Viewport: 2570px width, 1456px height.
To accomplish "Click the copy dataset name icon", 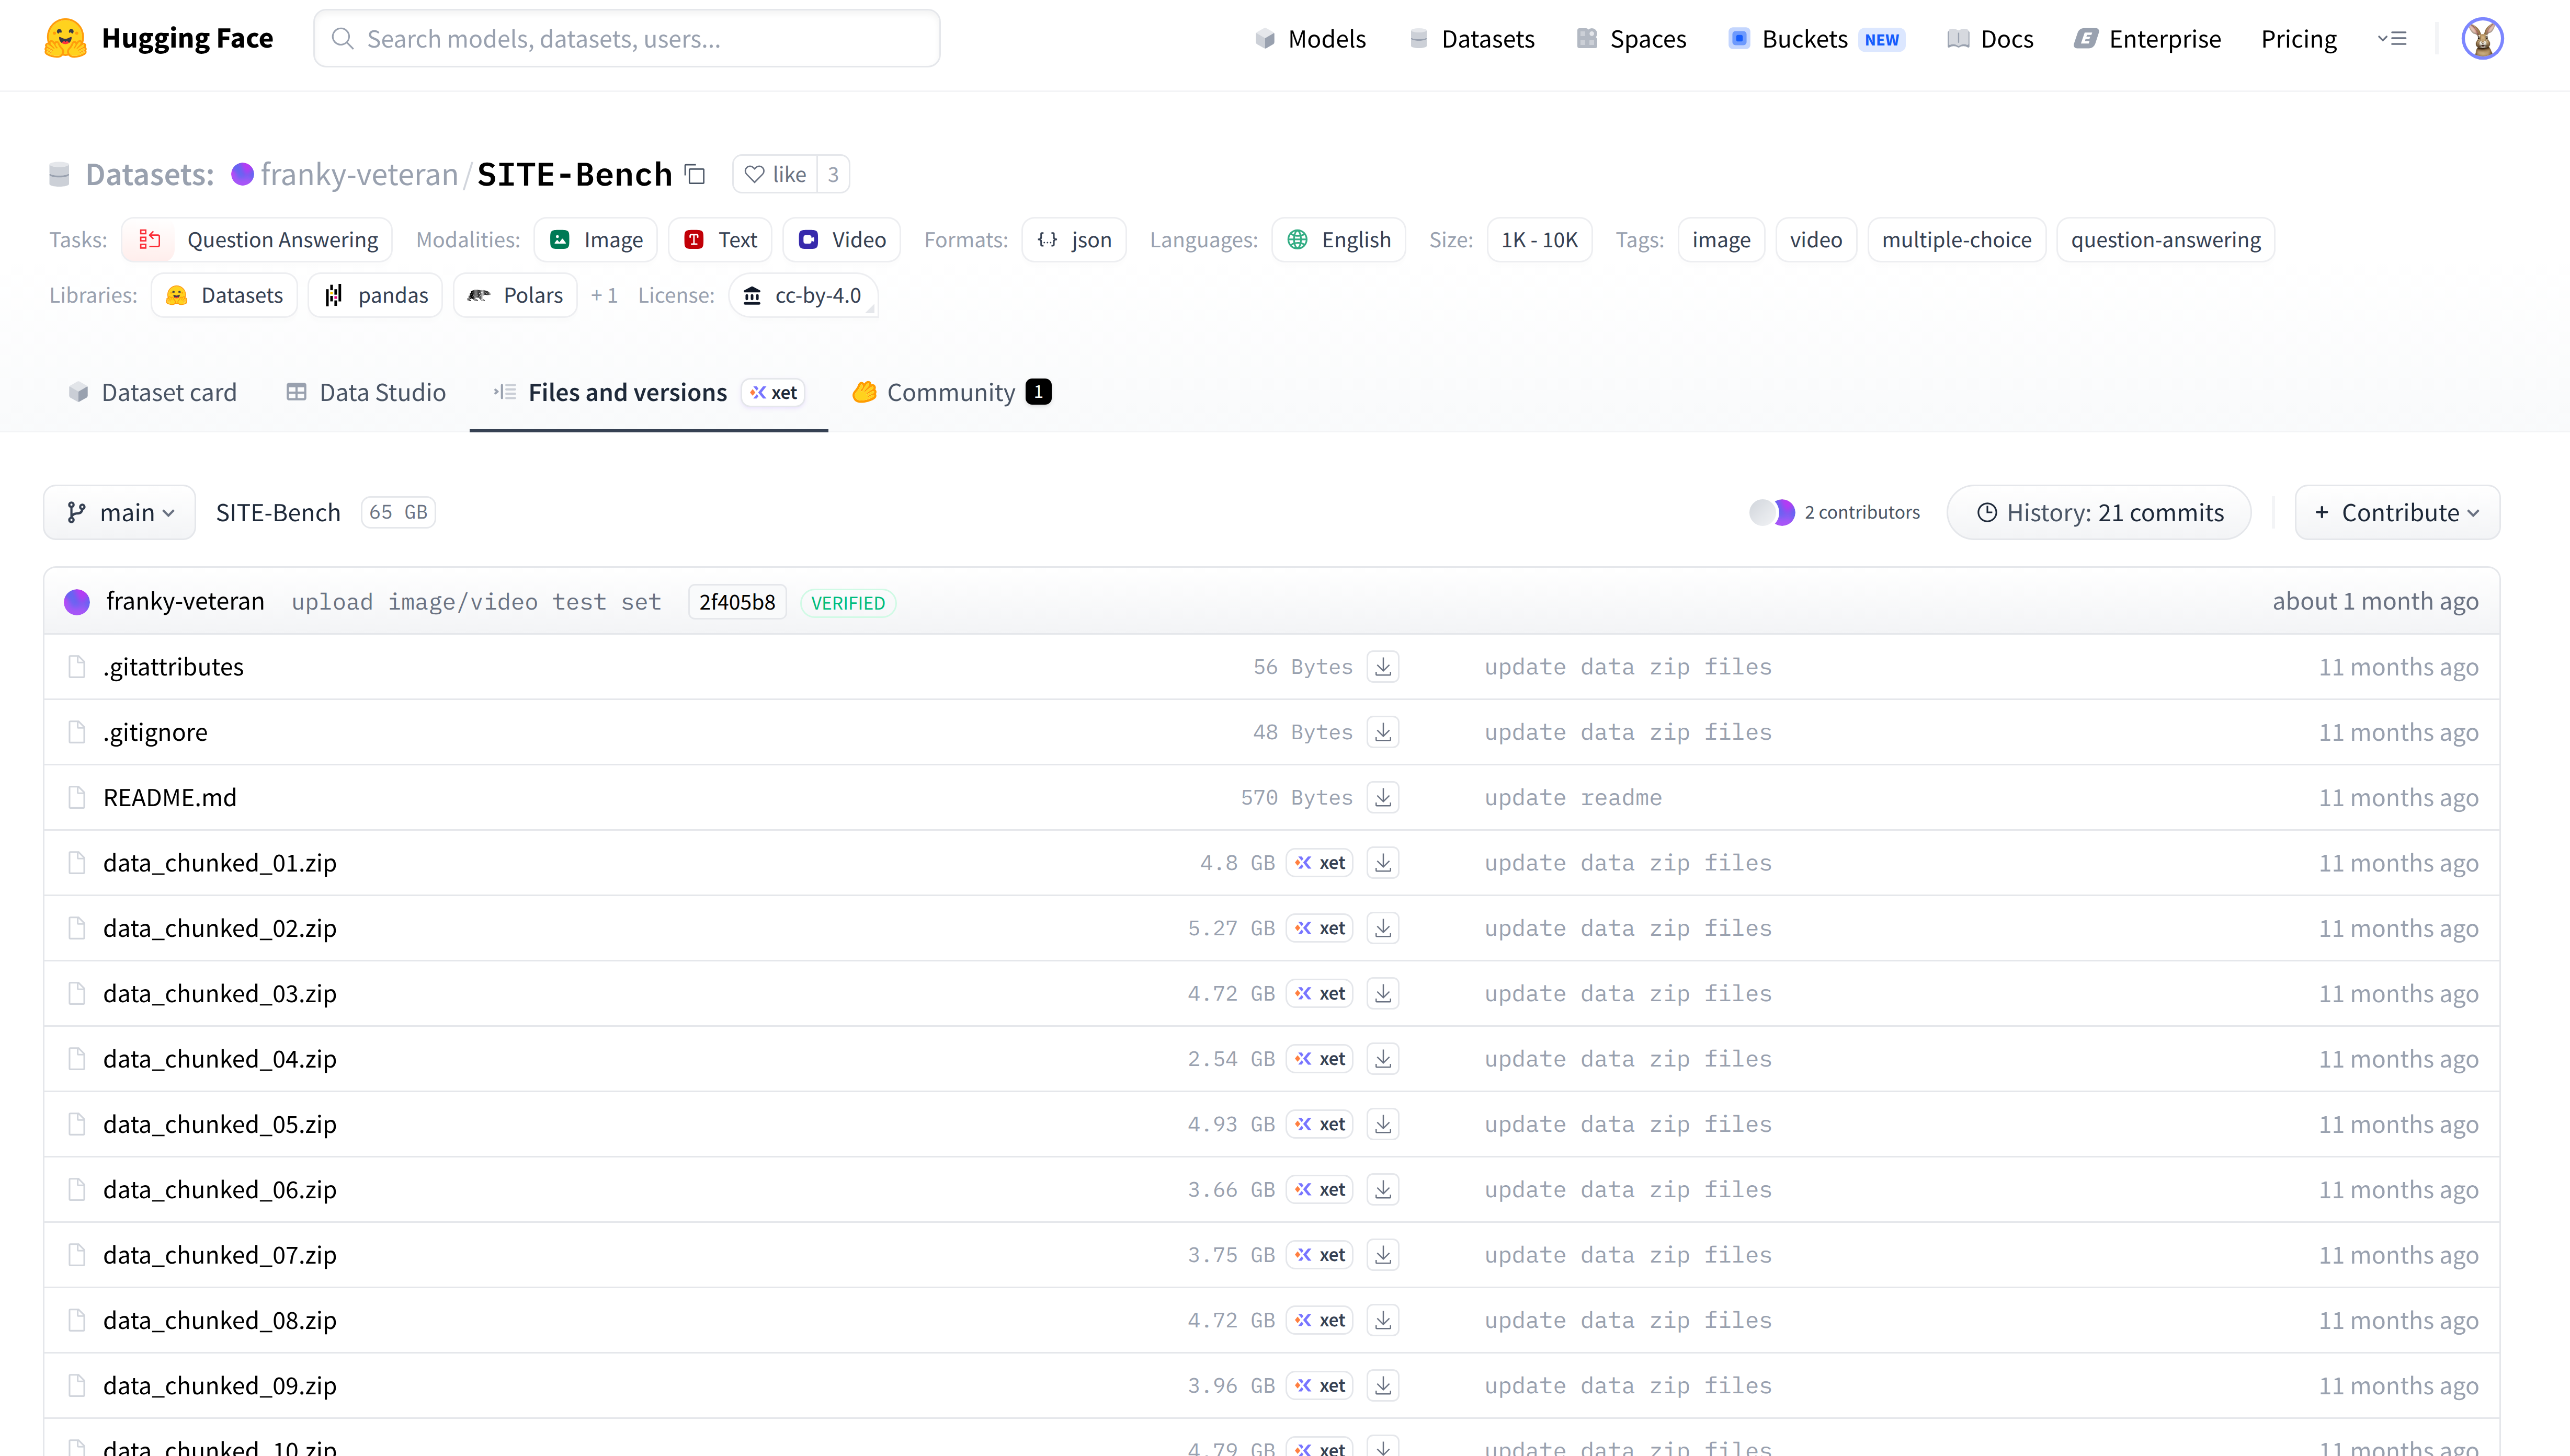I will [x=695, y=175].
